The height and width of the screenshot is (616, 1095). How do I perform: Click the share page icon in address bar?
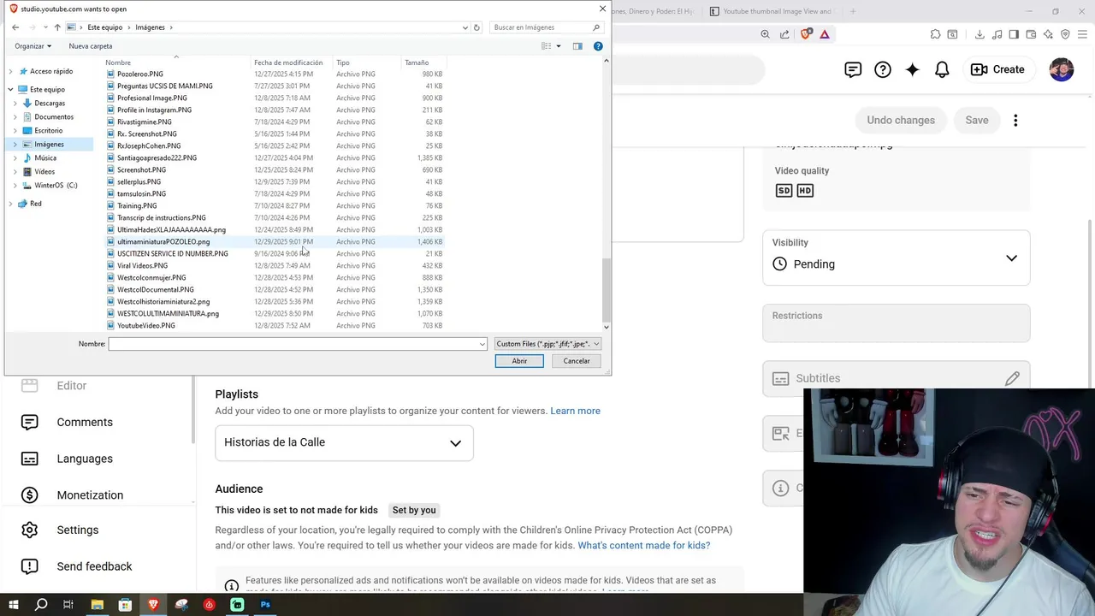pos(785,34)
